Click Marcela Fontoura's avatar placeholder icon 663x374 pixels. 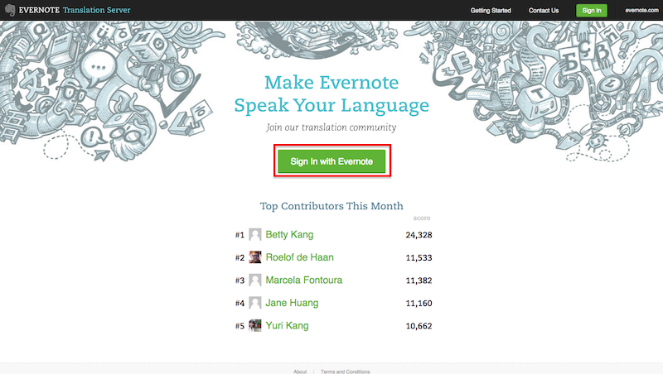tap(255, 280)
